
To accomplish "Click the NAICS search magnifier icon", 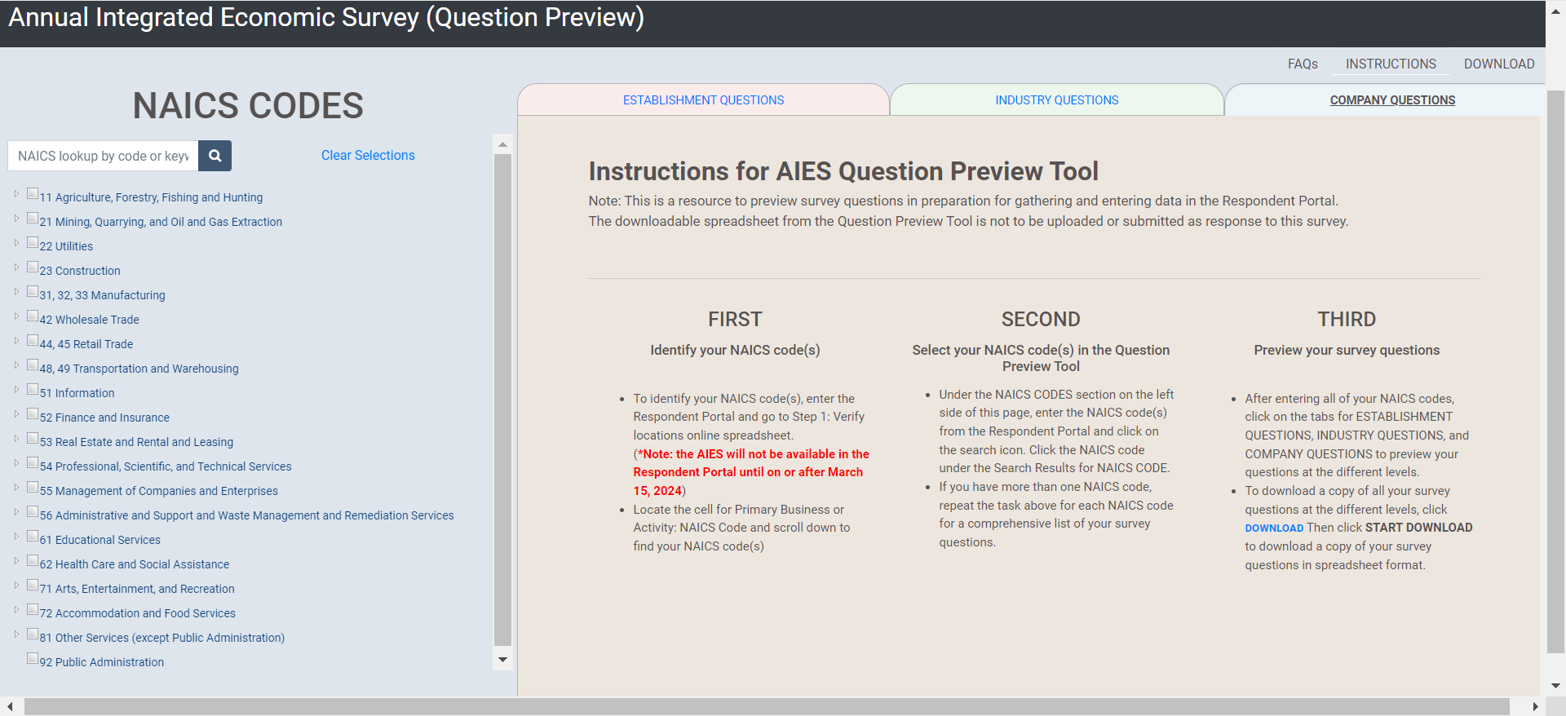I will click(x=215, y=156).
